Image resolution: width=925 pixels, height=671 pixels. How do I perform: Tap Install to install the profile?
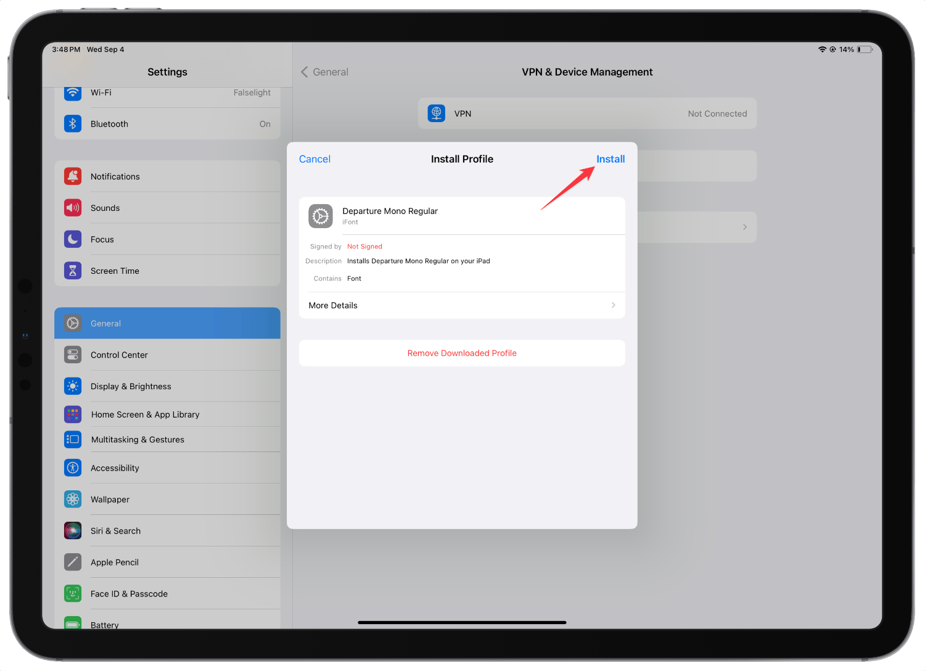click(x=610, y=159)
